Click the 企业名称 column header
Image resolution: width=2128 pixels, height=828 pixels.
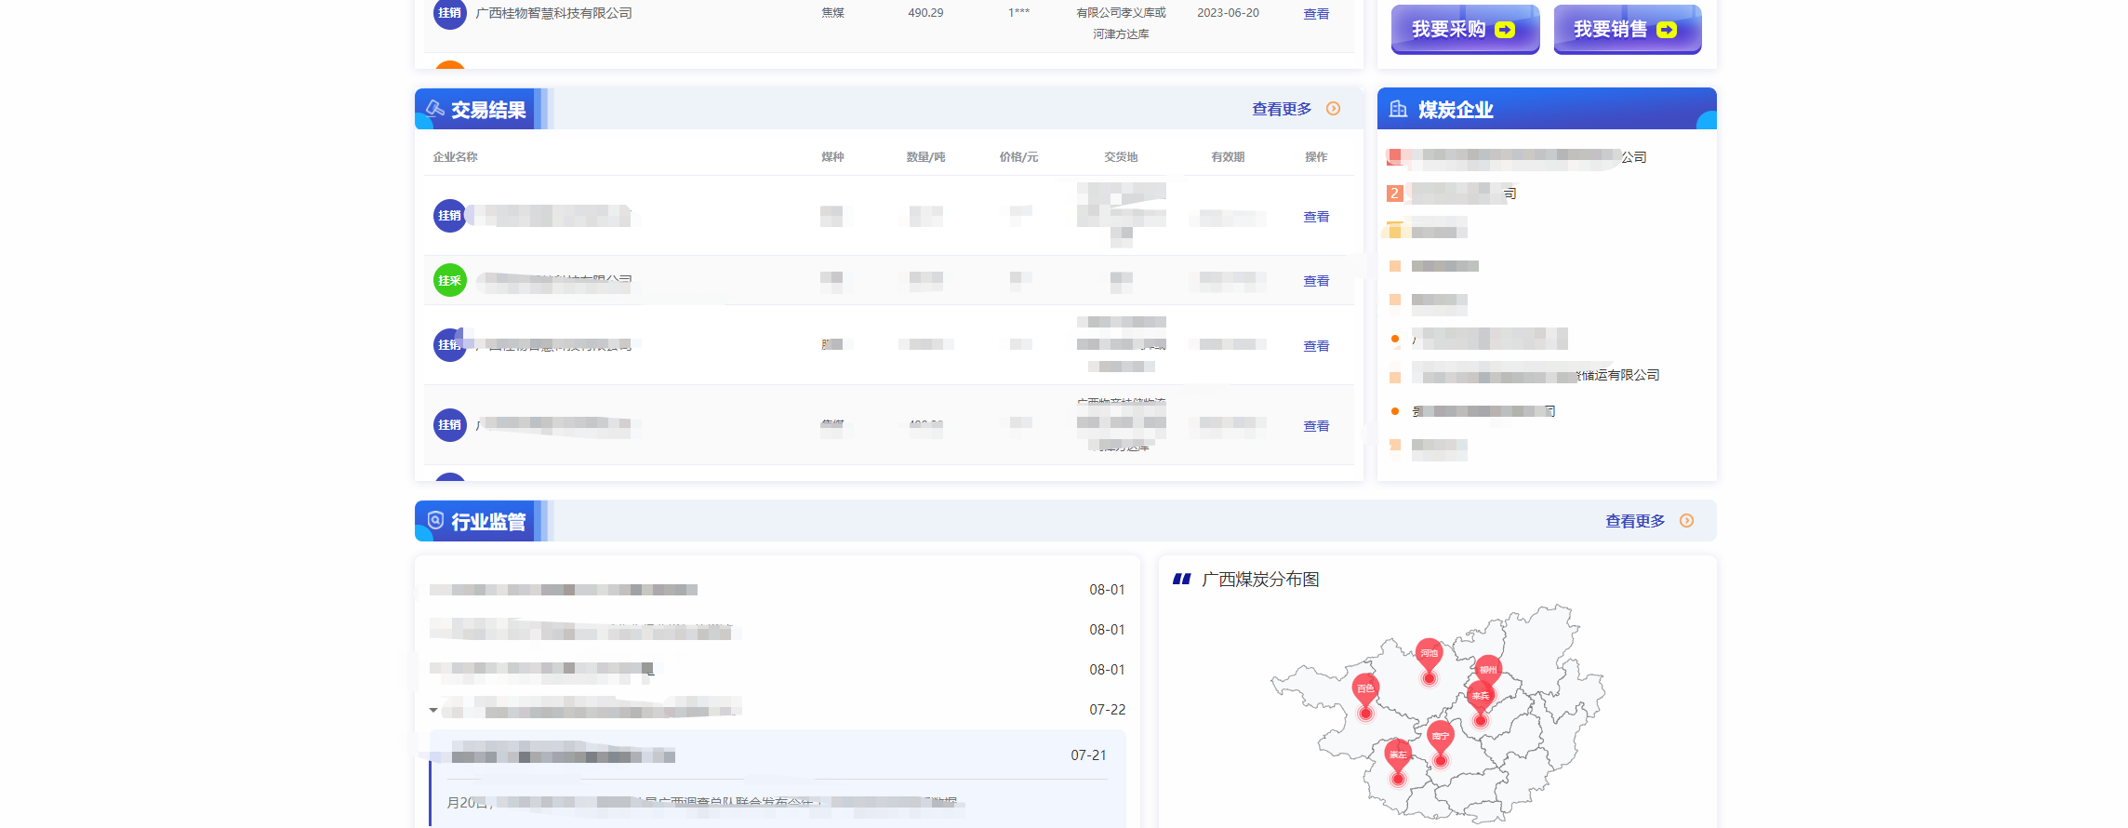pos(455,157)
